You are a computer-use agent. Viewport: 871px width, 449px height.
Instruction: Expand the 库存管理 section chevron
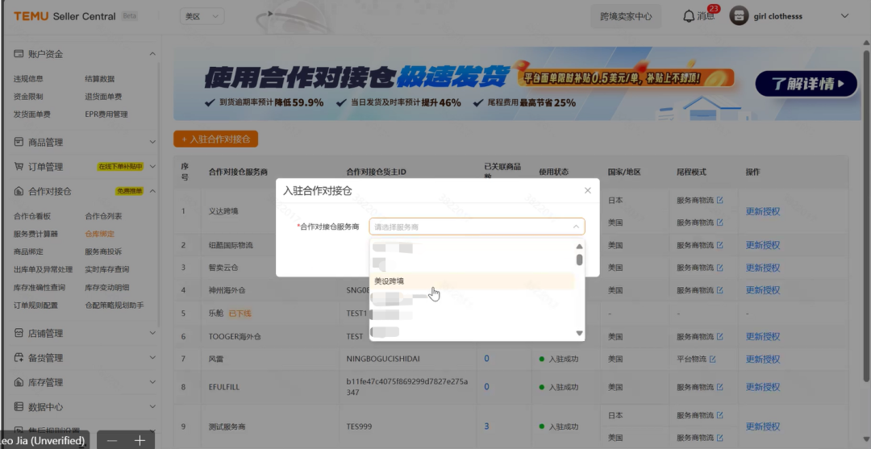(152, 382)
